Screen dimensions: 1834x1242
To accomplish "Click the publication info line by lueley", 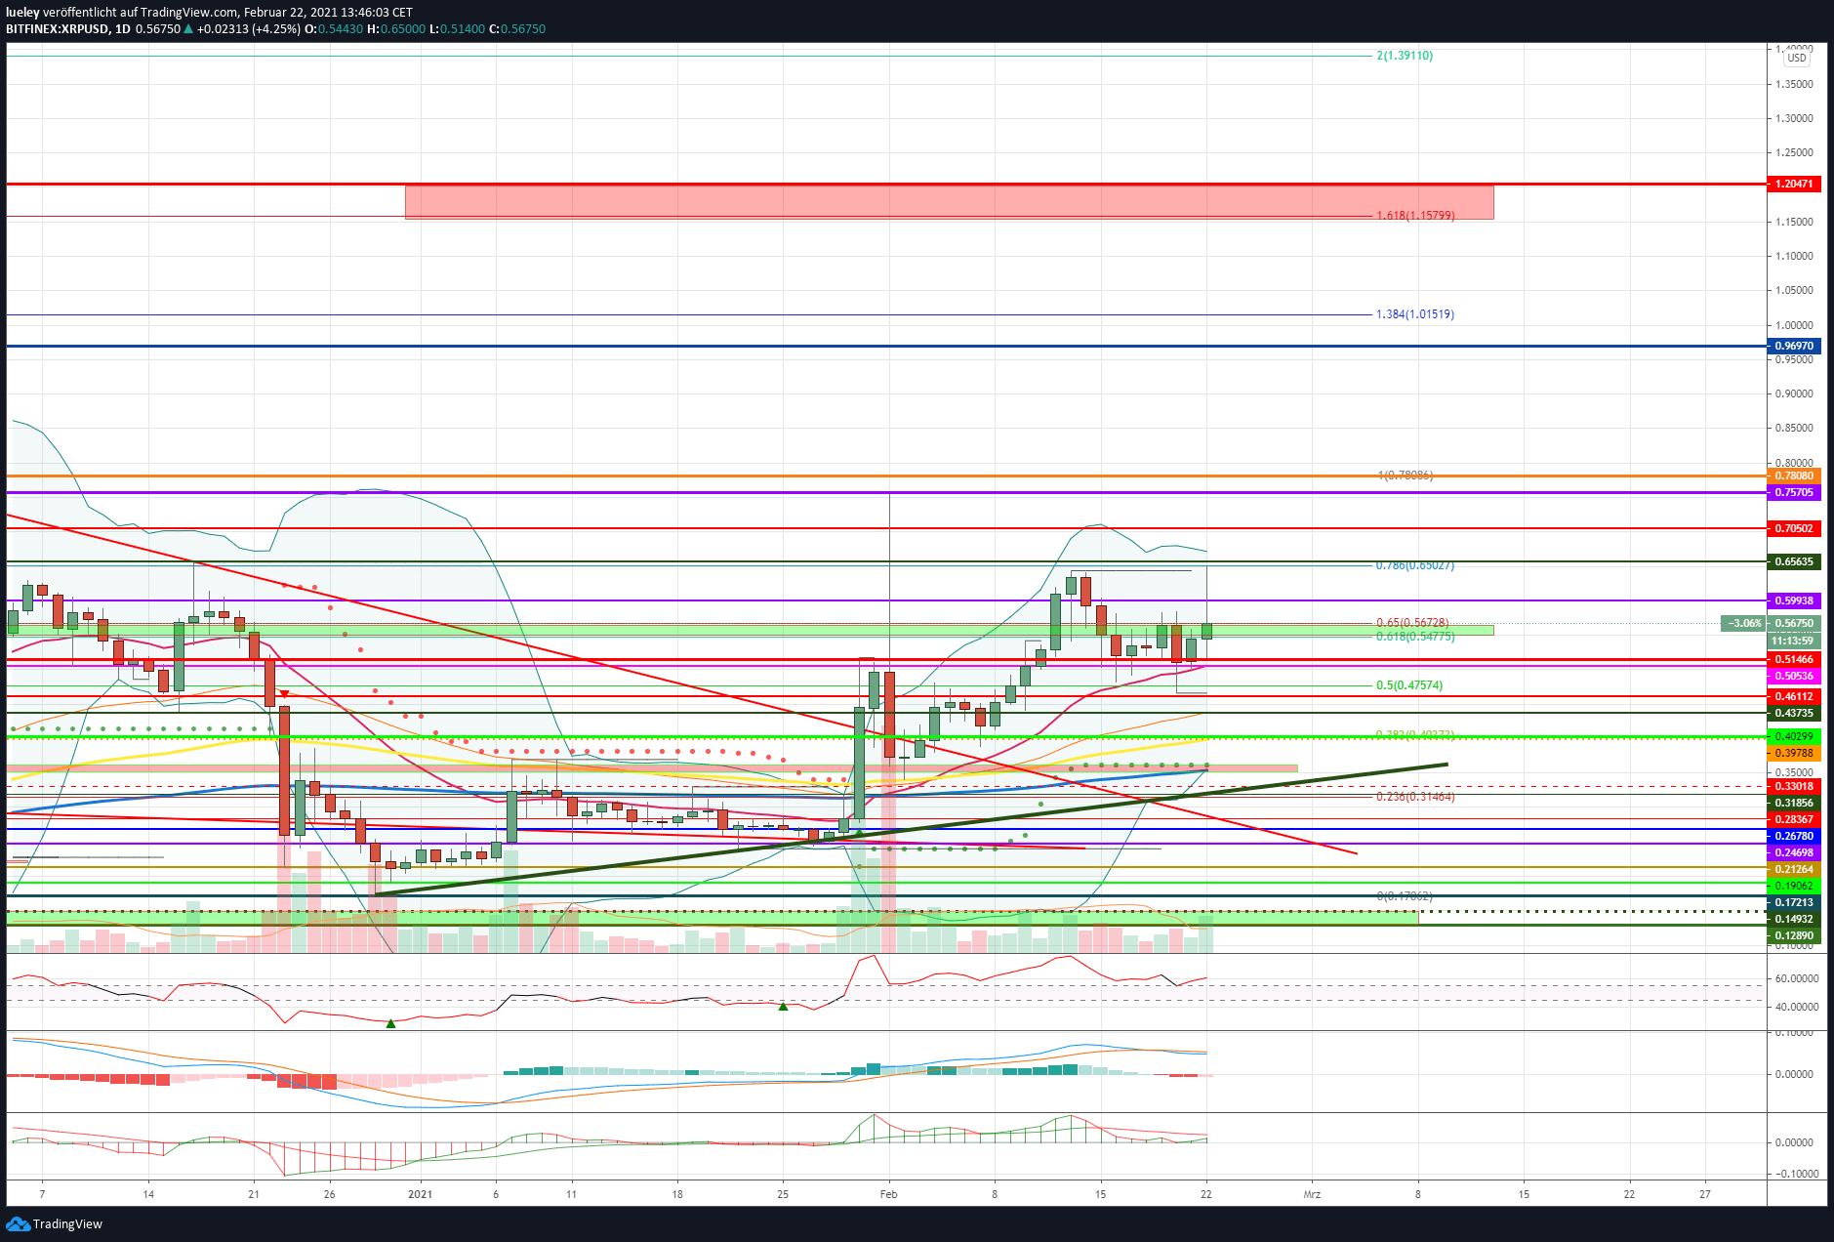I will pyautogui.click(x=209, y=12).
